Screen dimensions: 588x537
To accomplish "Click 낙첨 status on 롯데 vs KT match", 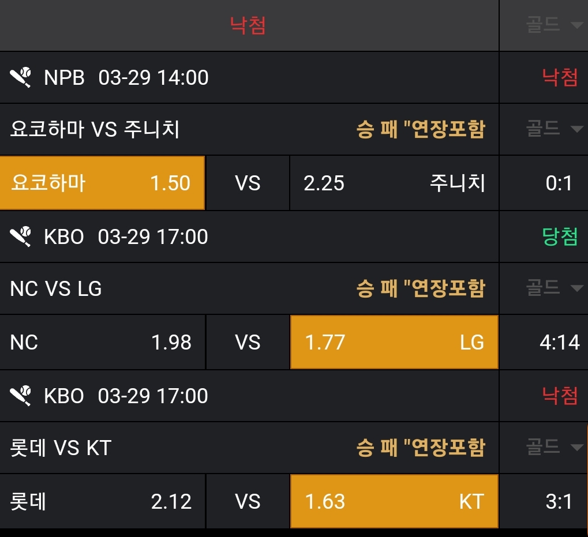I will (x=560, y=396).
